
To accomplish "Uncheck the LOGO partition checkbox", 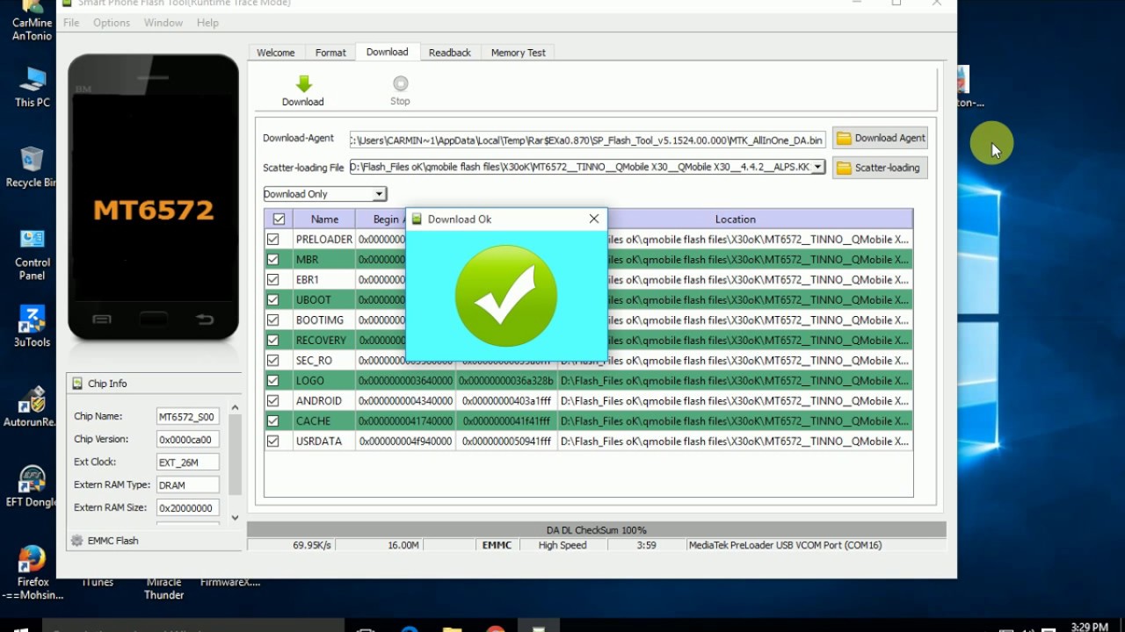I will (273, 381).
